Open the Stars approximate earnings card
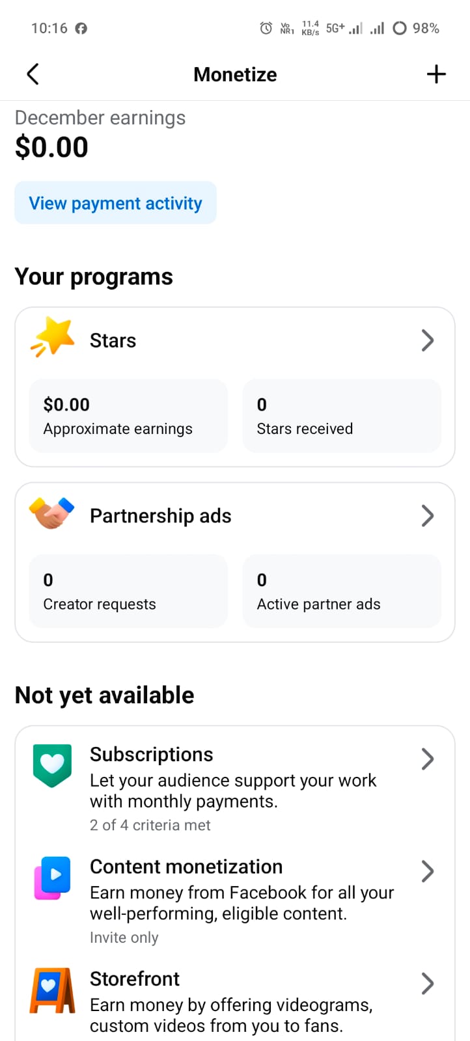This screenshot has width=470, height=1041. pos(128,416)
